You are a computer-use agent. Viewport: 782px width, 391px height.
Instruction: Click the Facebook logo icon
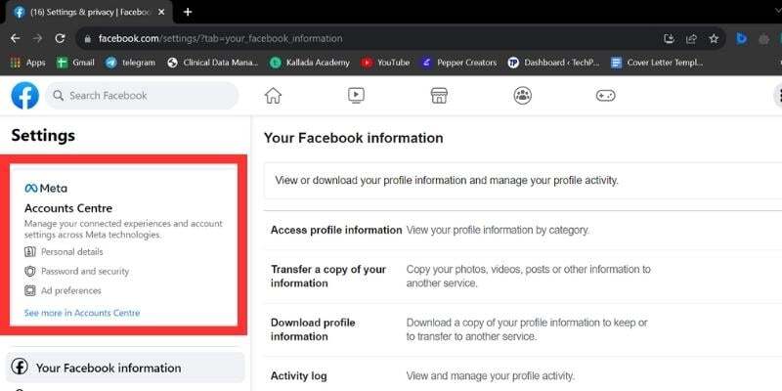(25, 95)
